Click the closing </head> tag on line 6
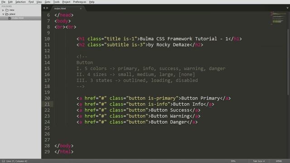290x163 pixels. coord(64,15)
